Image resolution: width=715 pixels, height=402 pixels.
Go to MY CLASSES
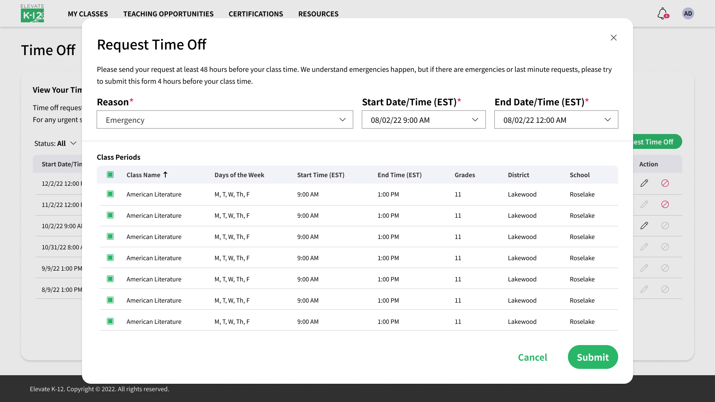tap(88, 14)
